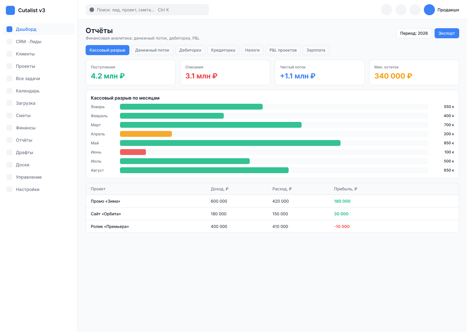Click the Поступления 4.2 млн ₽ card
467x332 pixels.
(130, 73)
